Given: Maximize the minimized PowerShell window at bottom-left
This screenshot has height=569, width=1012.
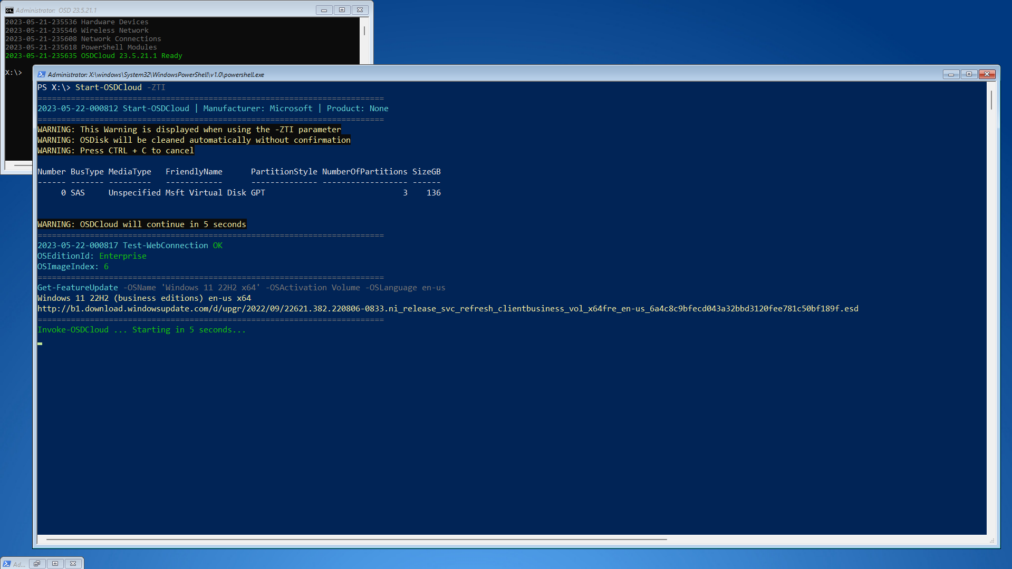Looking at the screenshot, I should coord(55,564).
